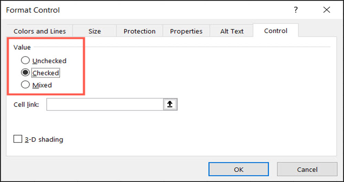Select the Checked value option
The image size is (344, 182).
tap(25, 73)
